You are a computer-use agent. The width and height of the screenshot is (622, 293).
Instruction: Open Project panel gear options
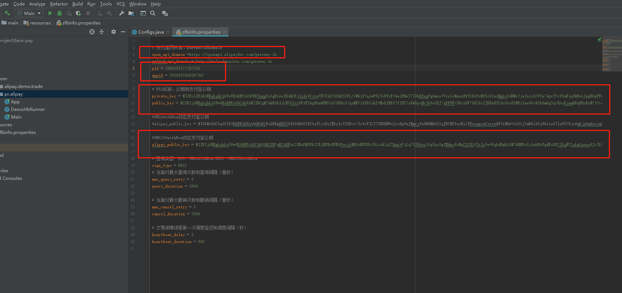(x=114, y=32)
